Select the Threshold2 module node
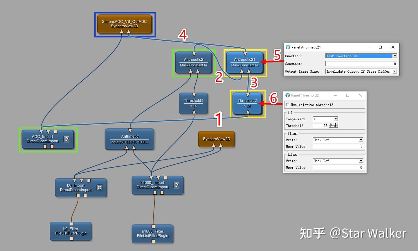The image size is (418, 251). click(x=247, y=103)
